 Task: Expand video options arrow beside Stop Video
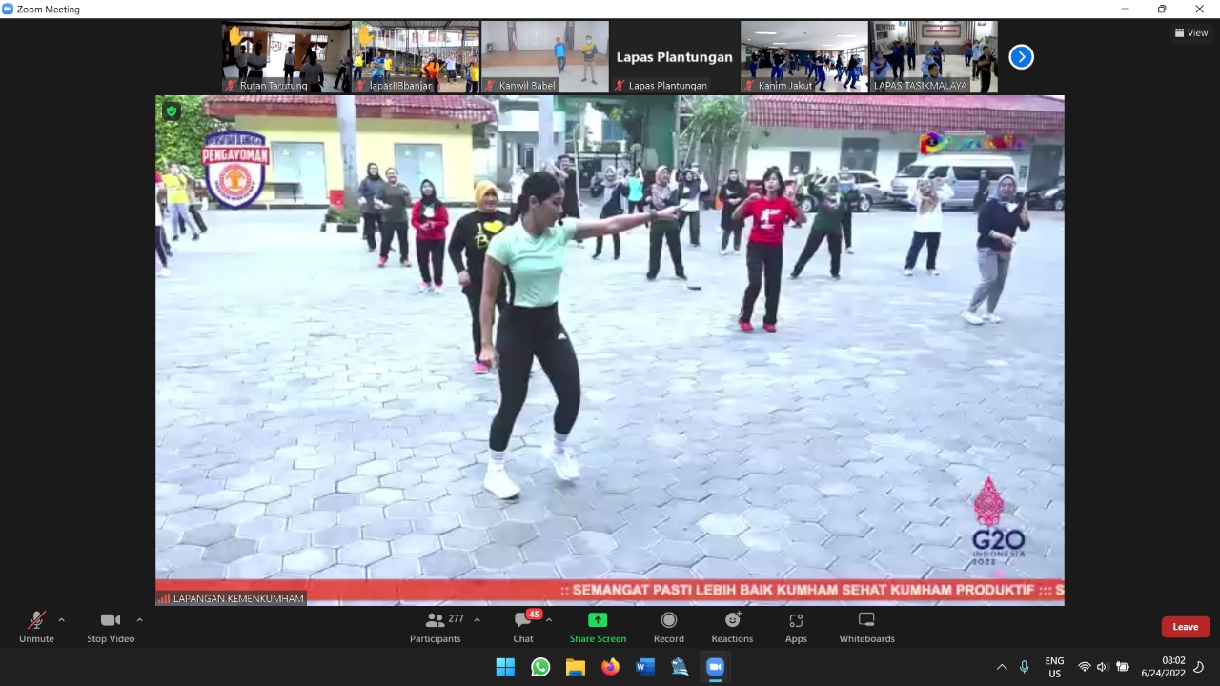pyautogui.click(x=139, y=619)
